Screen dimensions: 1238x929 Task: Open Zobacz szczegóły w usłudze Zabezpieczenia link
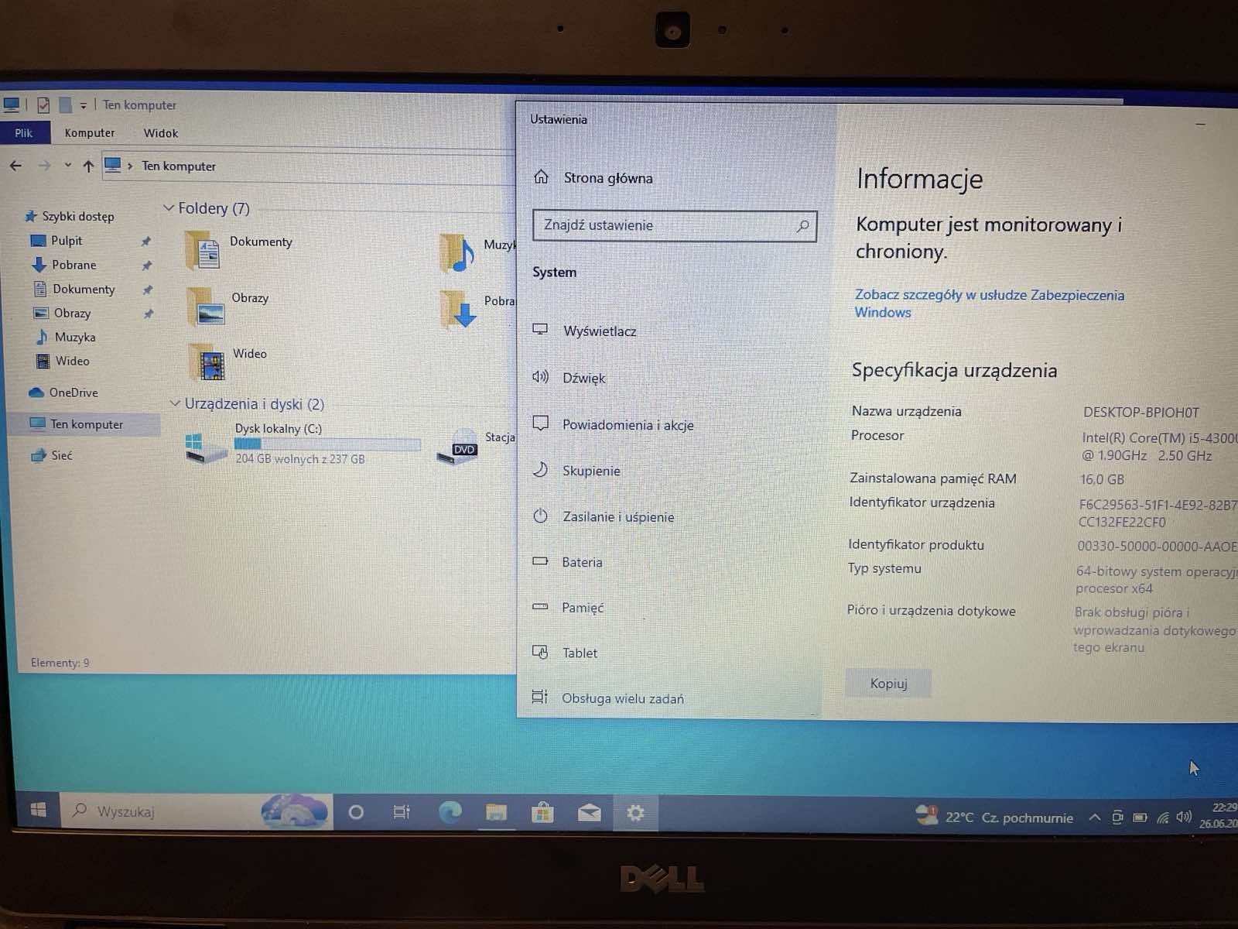(989, 303)
